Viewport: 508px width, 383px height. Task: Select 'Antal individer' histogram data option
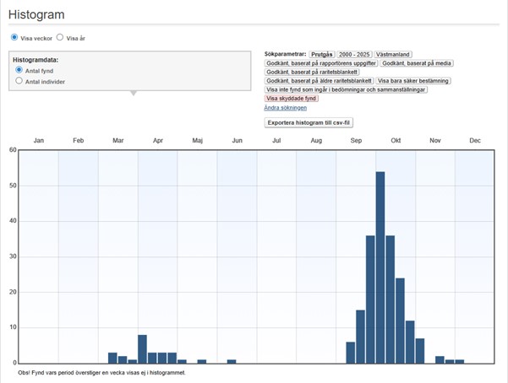pyautogui.click(x=19, y=82)
